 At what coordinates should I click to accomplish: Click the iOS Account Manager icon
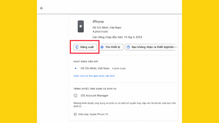[76, 96]
